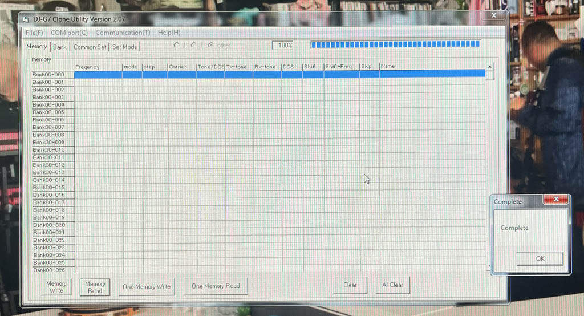Image resolution: width=584 pixels, height=316 pixels.
Task: Select row Bank00-004
Action: click(52, 105)
